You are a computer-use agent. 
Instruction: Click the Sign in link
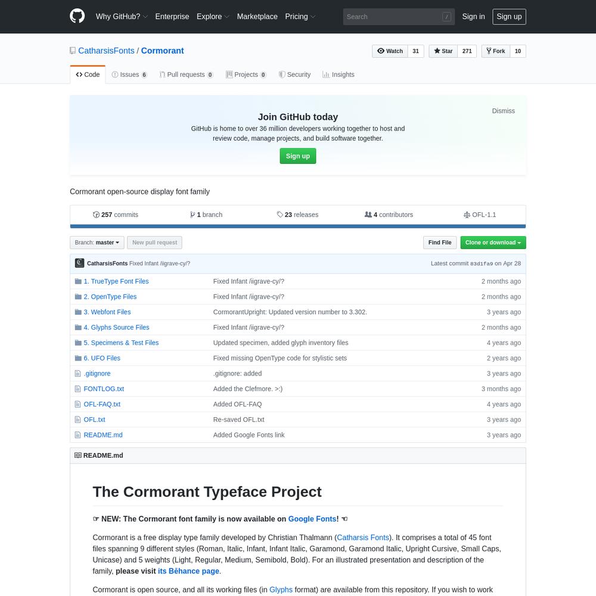473,16
